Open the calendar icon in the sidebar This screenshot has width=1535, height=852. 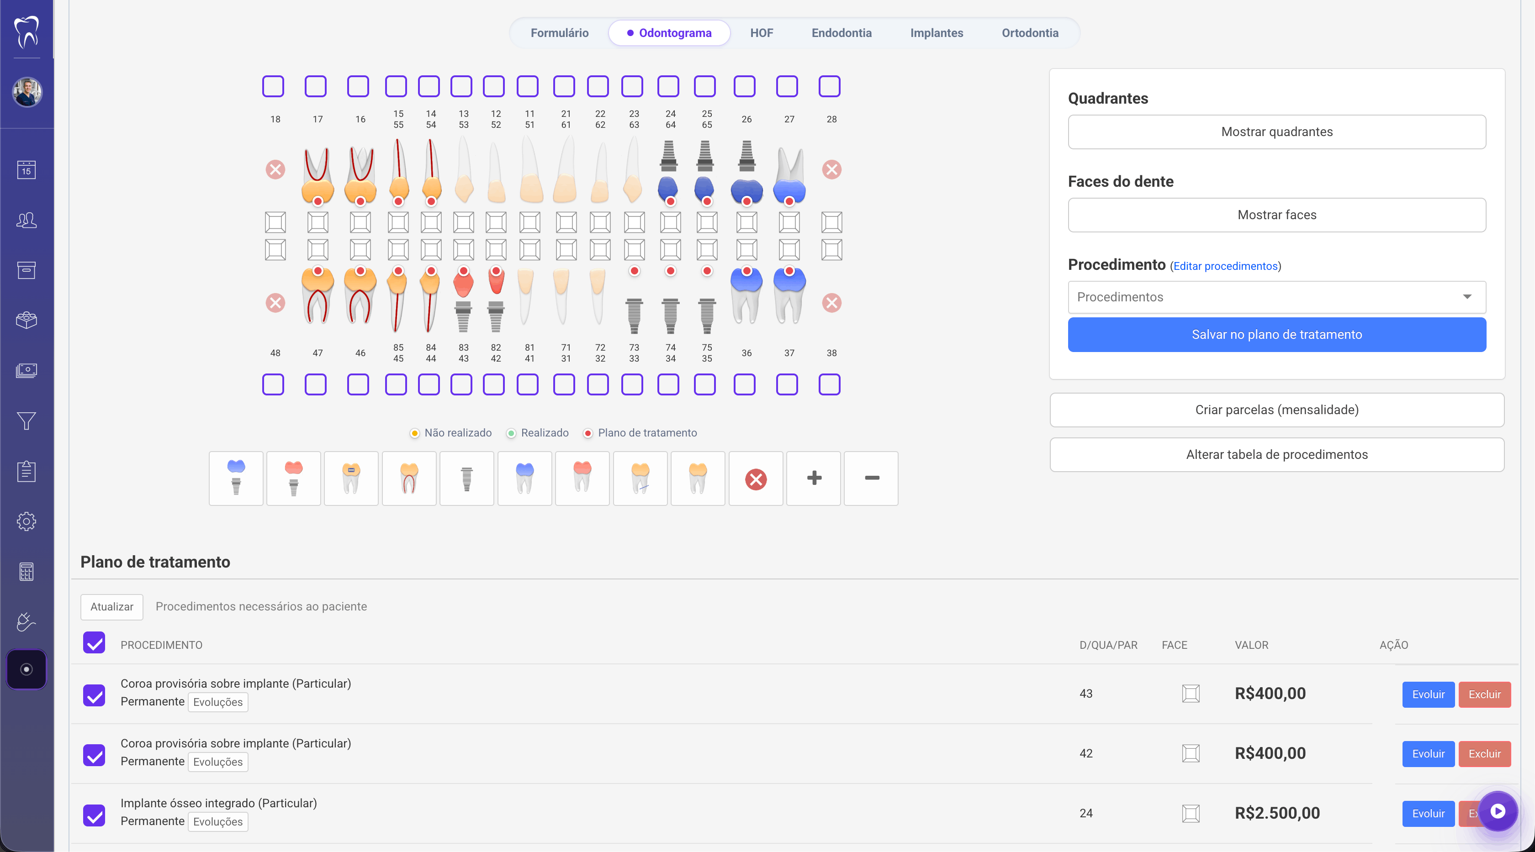(26, 170)
